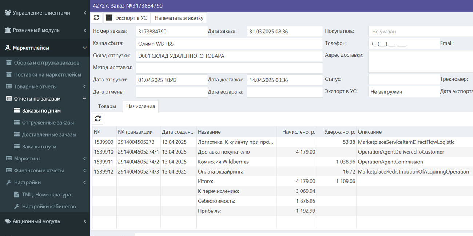Screen dimensions: 473x236
Task: Click Напечатать этикетку button
Action: click(x=179, y=18)
